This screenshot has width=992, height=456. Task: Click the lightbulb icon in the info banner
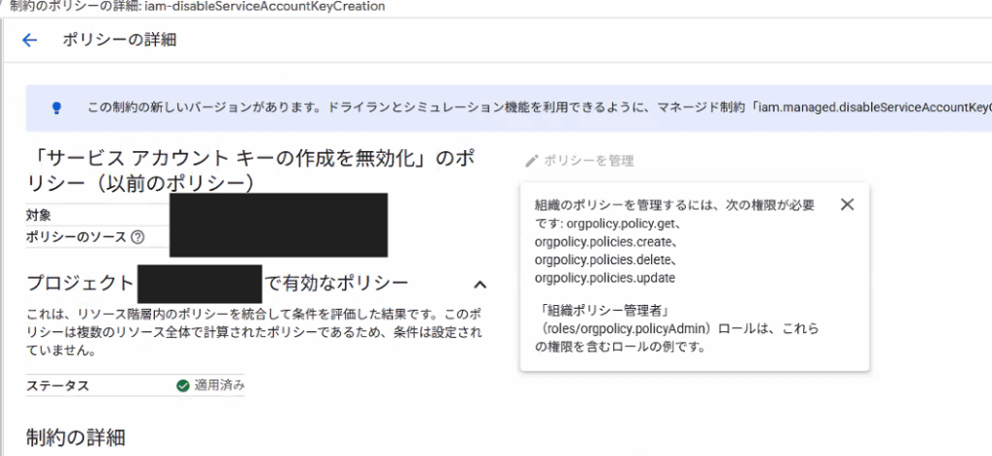[x=56, y=107]
